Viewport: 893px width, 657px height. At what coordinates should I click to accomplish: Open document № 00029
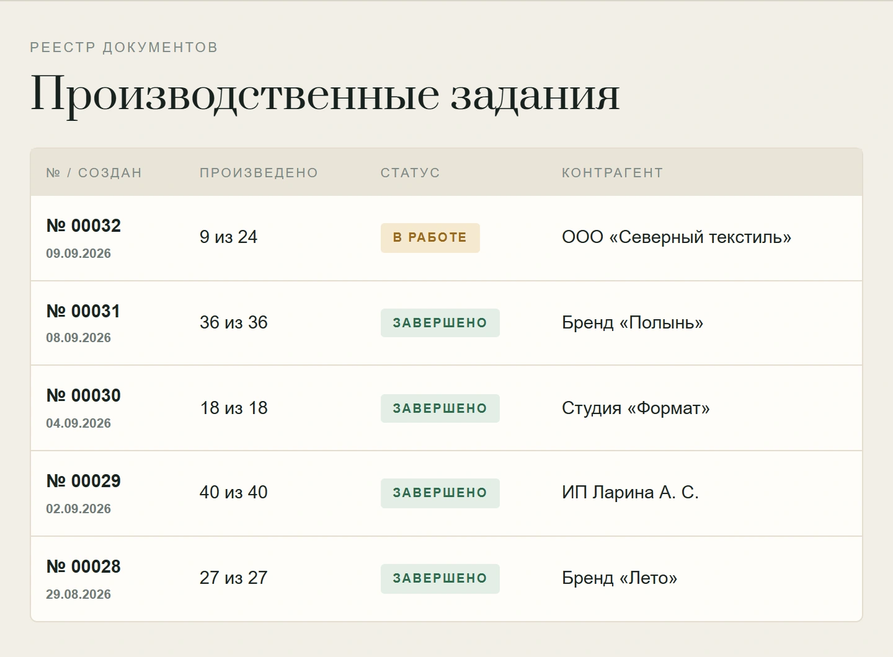84,481
